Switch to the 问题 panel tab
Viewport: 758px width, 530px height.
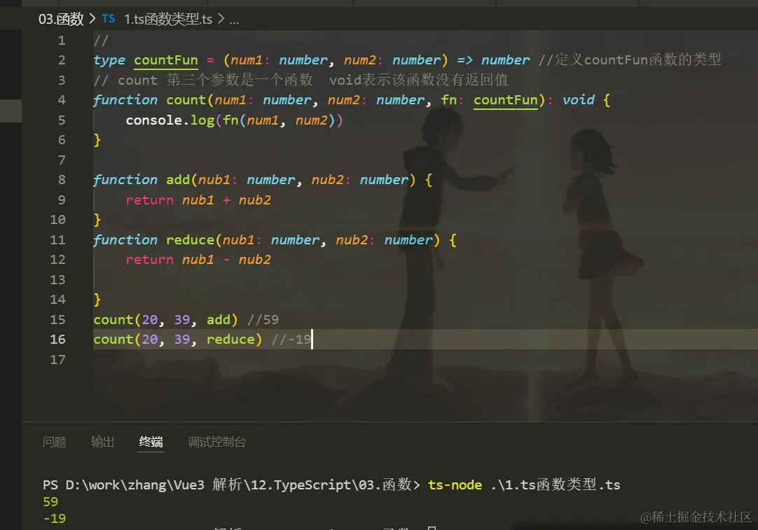pyautogui.click(x=54, y=442)
